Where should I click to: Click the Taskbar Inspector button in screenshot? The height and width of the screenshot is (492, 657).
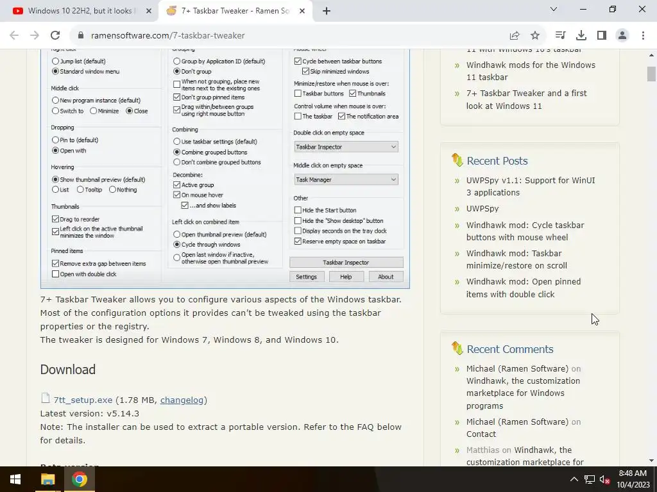(x=346, y=262)
